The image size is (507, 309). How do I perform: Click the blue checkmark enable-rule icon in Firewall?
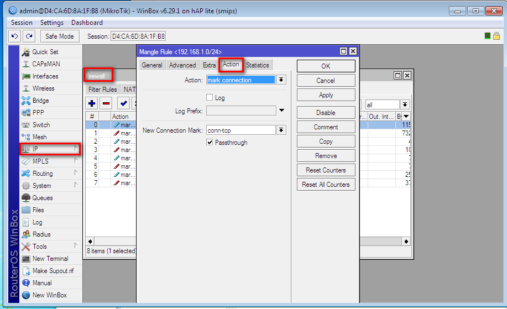pyautogui.click(x=123, y=103)
